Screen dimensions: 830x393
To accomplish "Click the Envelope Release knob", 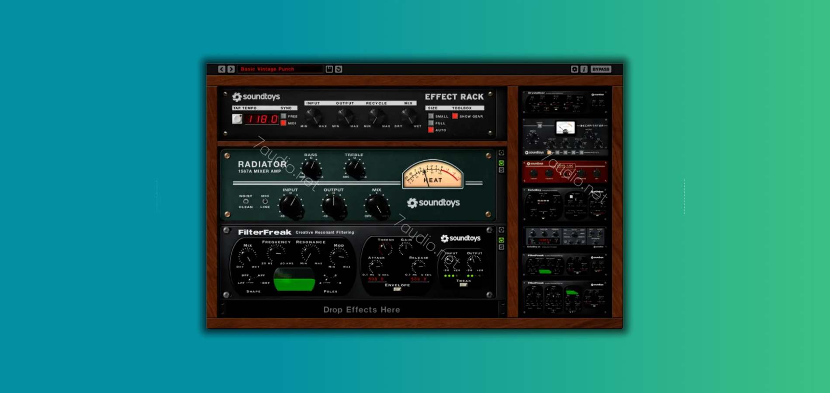I will click(418, 266).
